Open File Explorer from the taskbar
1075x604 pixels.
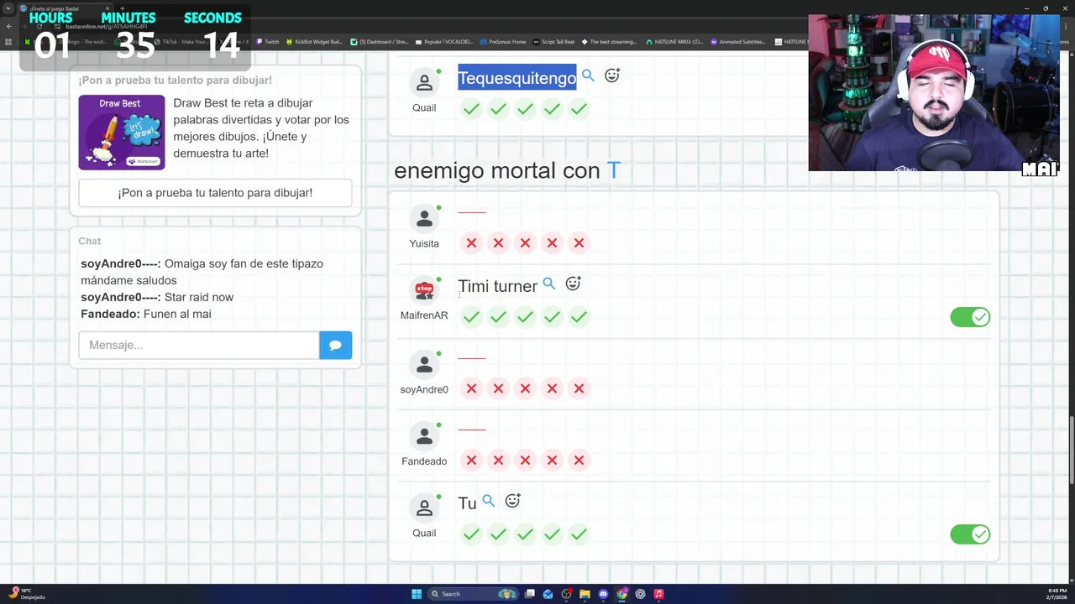[x=585, y=594]
